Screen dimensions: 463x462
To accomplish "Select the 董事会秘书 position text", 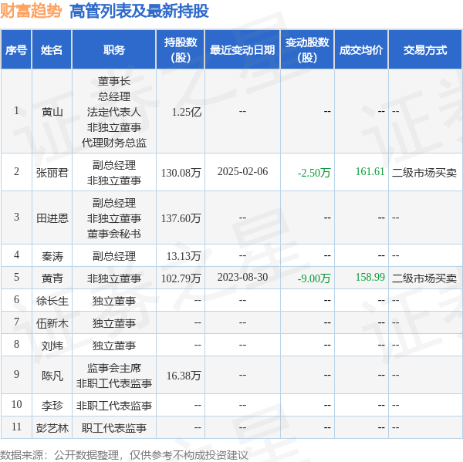I will [114, 234].
